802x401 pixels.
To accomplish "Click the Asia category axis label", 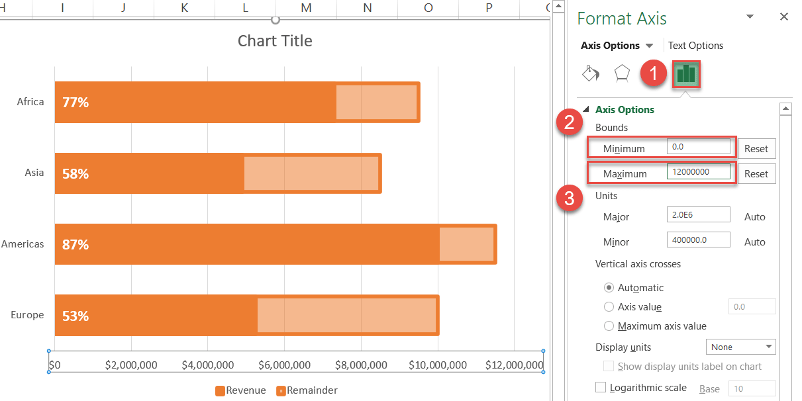I will [34, 173].
